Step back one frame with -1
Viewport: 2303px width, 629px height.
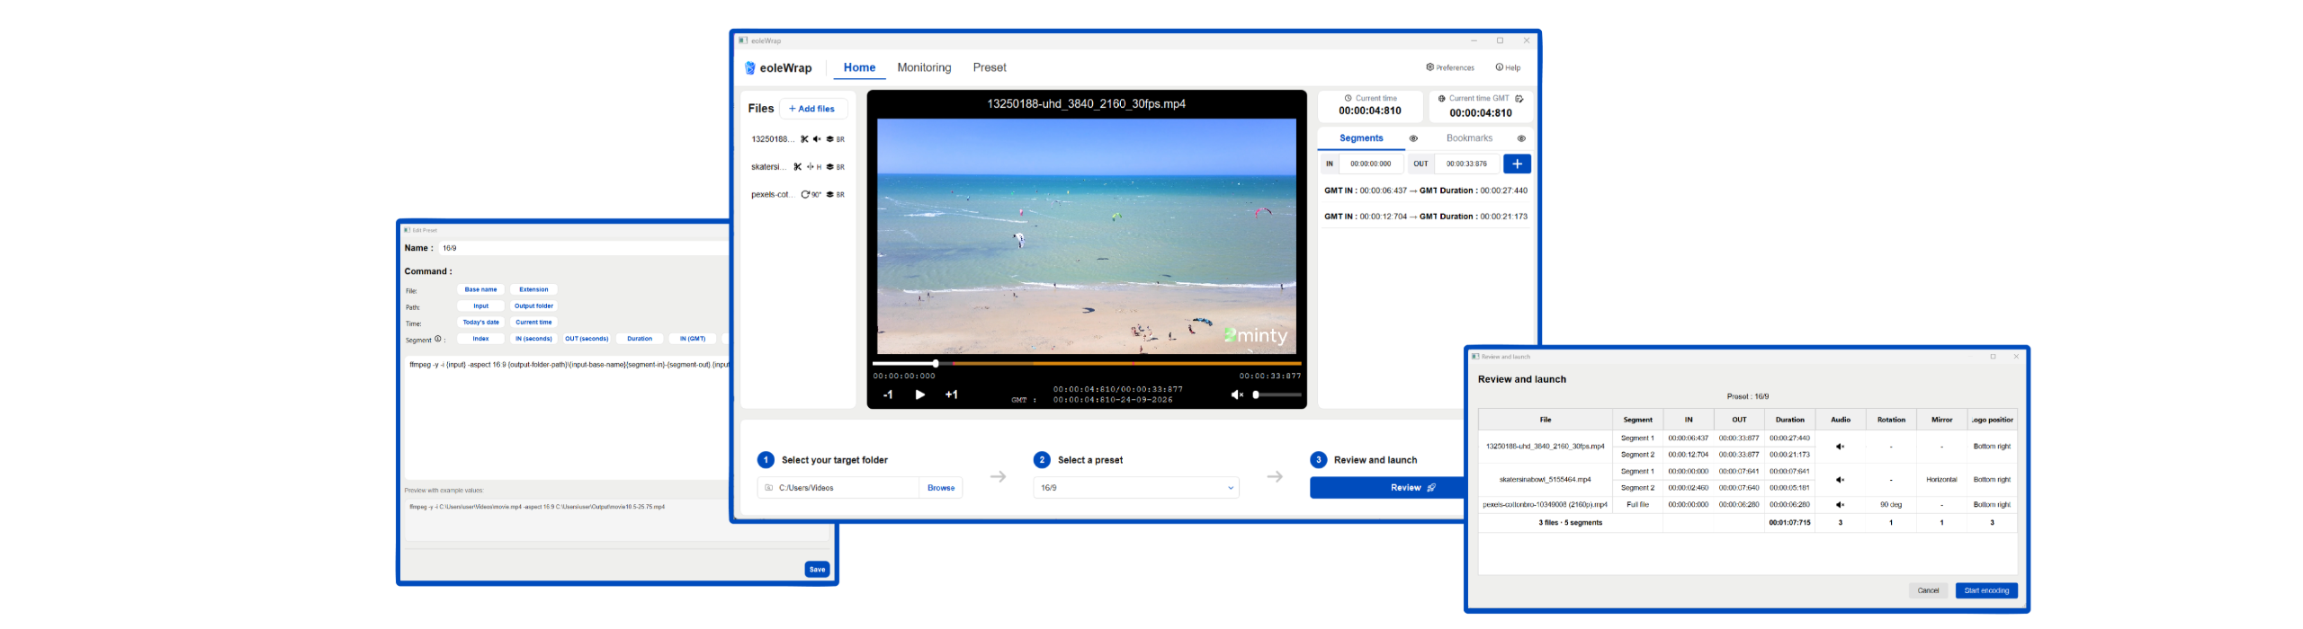887,394
